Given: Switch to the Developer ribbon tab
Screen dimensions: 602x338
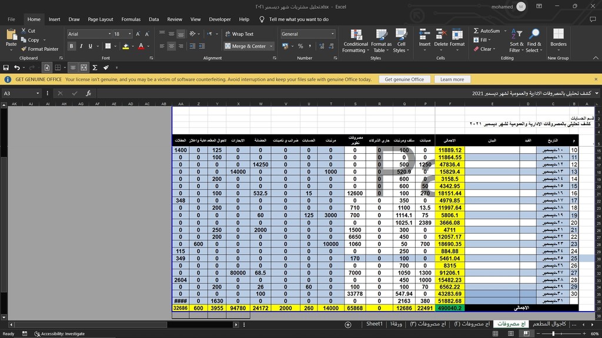Looking at the screenshot, I should click(220, 19).
